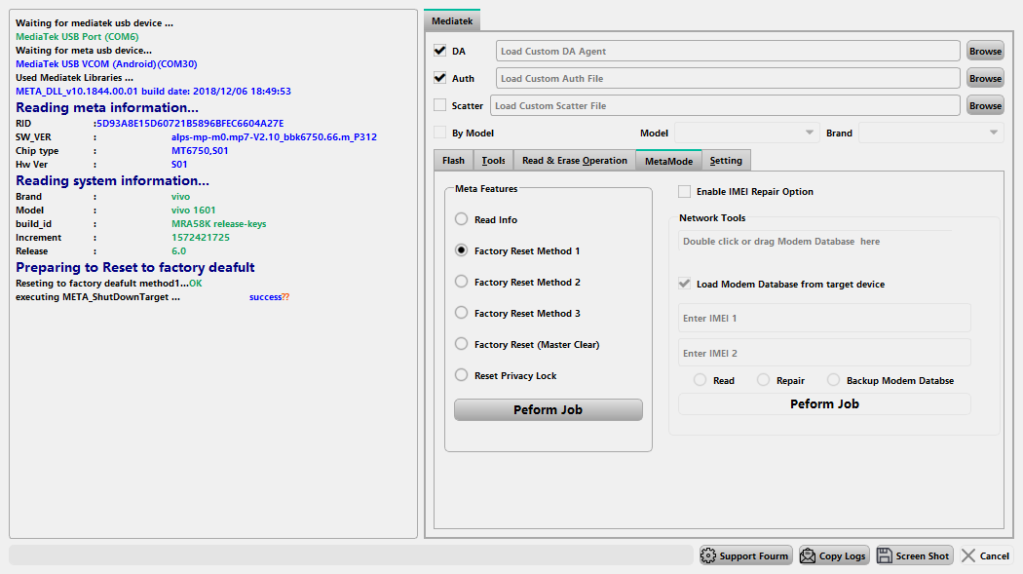Enable the Scatter checkbox
This screenshot has height=574, width=1023.
[439, 105]
